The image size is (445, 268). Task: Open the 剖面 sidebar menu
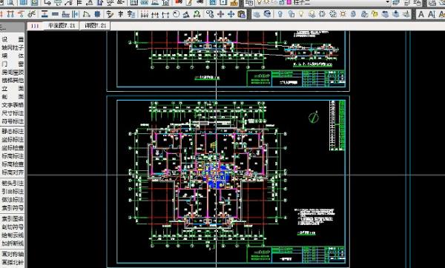[13, 97]
